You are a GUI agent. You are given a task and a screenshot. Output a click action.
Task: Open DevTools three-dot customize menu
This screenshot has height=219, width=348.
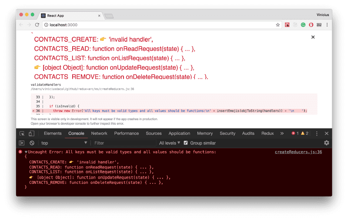[316, 133]
